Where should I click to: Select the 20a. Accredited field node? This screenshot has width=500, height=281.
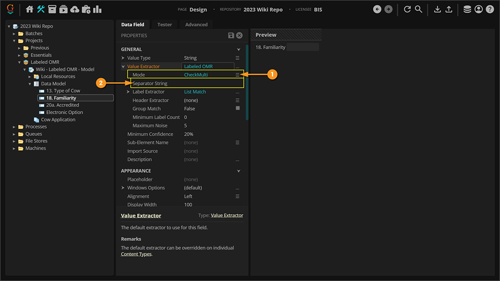coord(62,105)
